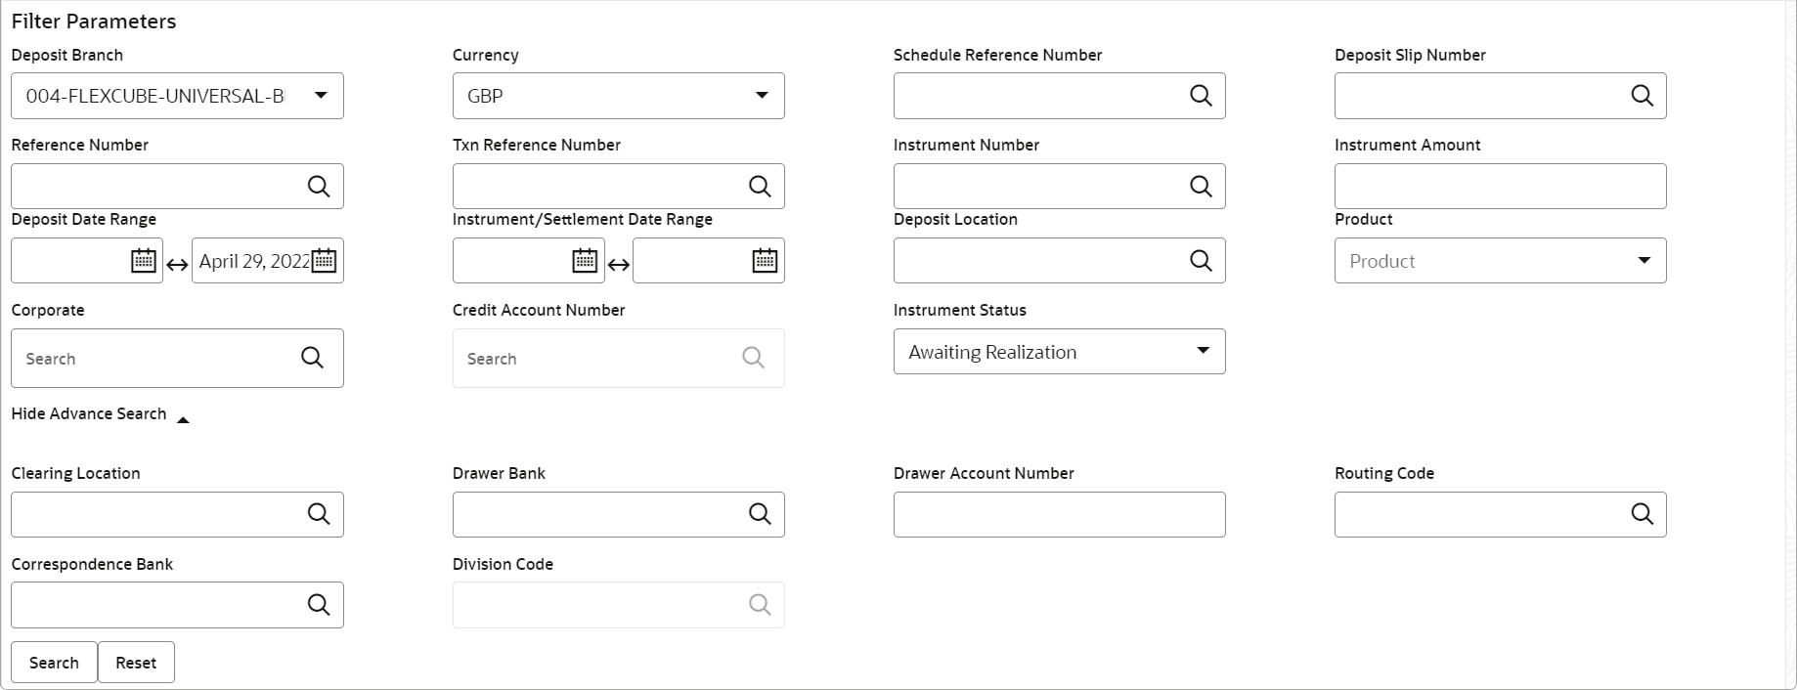Image resolution: width=1797 pixels, height=690 pixels.
Task: Click search icon in Routing Code field
Action: 1642,514
